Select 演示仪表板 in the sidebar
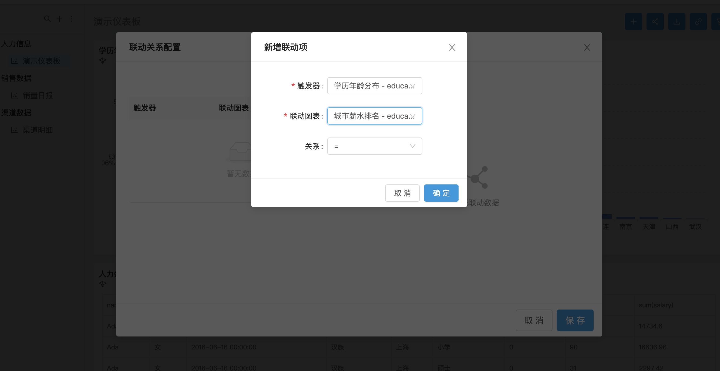720x371 pixels. click(x=41, y=61)
